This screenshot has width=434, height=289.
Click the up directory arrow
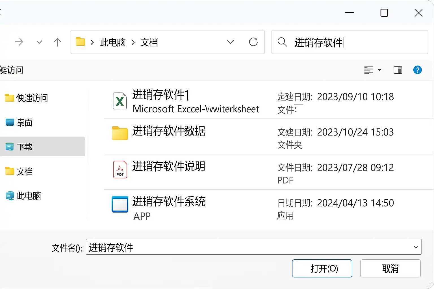57,42
